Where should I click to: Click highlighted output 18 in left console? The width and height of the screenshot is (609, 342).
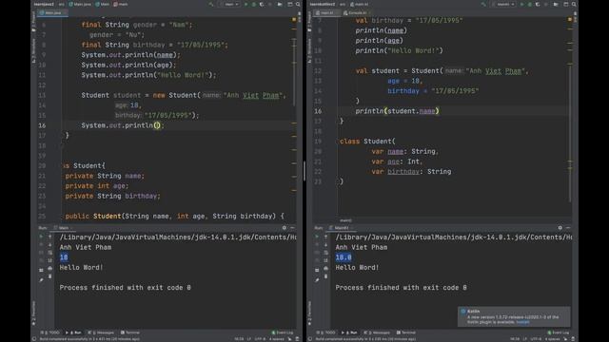(x=64, y=257)
